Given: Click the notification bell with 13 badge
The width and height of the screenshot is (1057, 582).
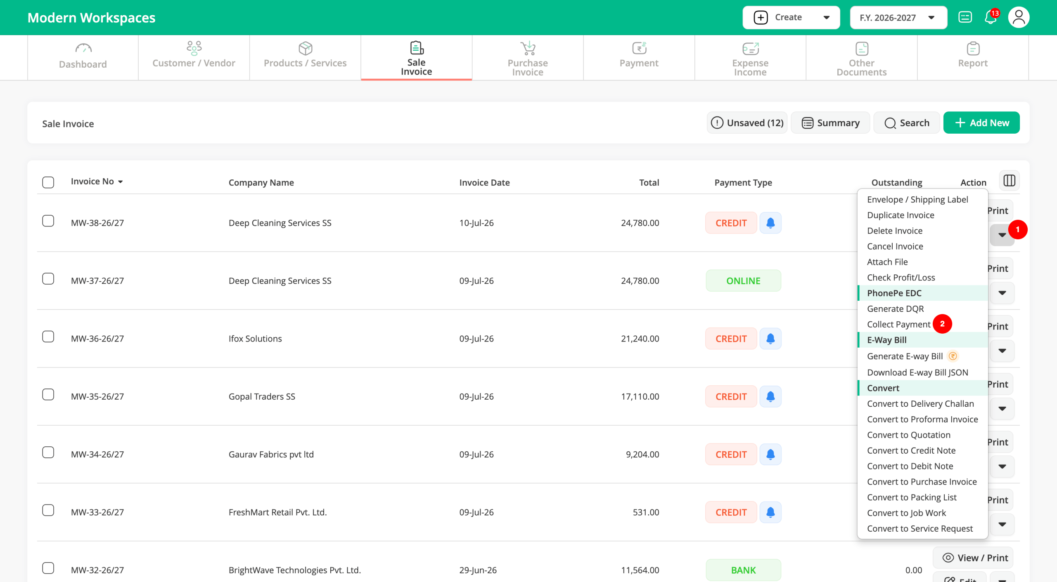Looking at the screenshot, I should click(991, 17).
